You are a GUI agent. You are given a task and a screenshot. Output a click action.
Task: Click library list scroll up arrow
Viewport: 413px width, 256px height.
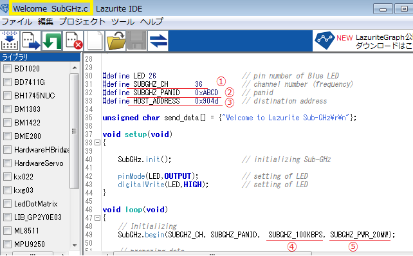click(75, 68)
